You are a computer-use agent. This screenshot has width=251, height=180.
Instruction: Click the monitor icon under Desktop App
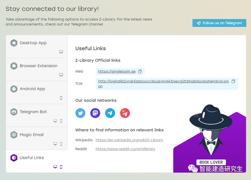click(61, 52)
